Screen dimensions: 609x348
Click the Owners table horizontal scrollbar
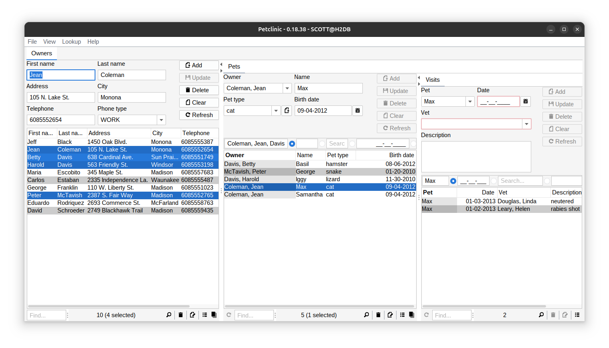[109, 306]
